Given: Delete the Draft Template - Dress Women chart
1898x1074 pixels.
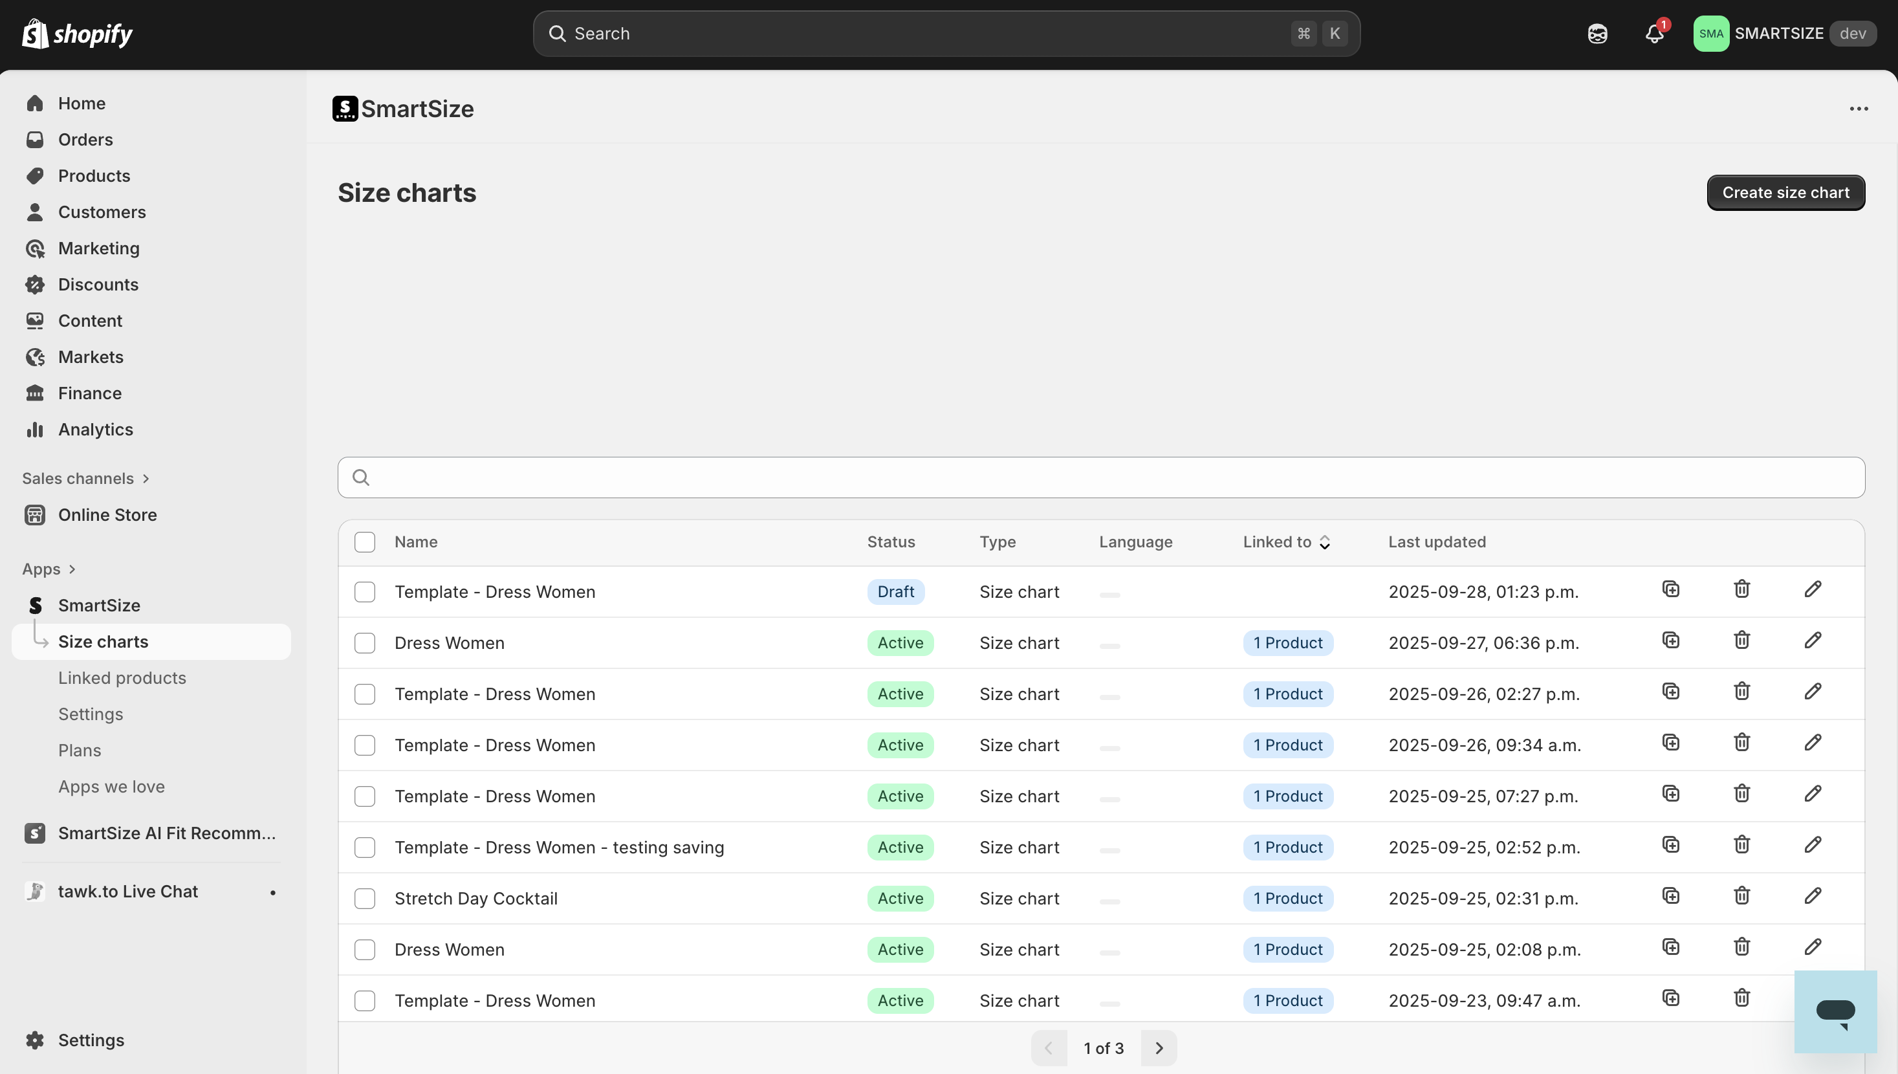Looking at the screenshot, I should (x=1741, y=589).
